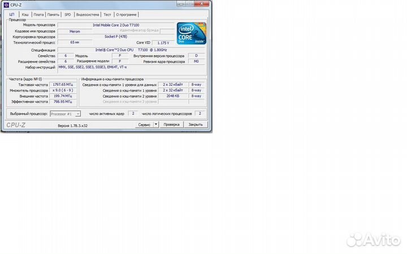The height and width of the screenshot is (254, 407).
Task: Select the D internal processor version value
Action: pos(196,56)
